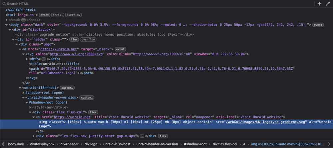Image resolution: width=333 pixels, height=148 pixels.
Task: Click the fill="url(#header-logo)" attribute
Action: coord(53,73)
